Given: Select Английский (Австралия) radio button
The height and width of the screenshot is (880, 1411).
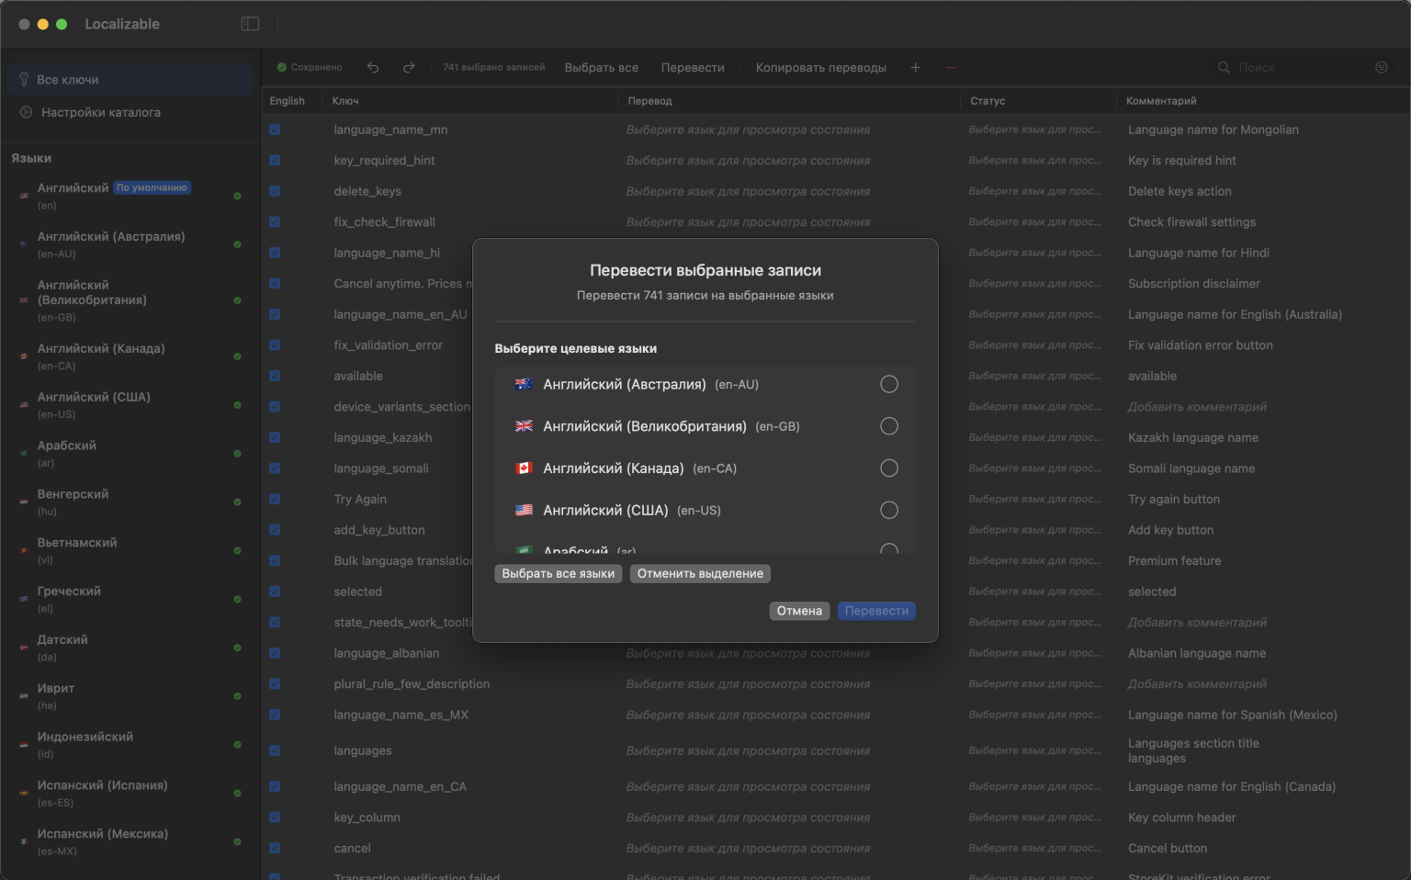Looking at the screenshot, I should click(889, 384).
